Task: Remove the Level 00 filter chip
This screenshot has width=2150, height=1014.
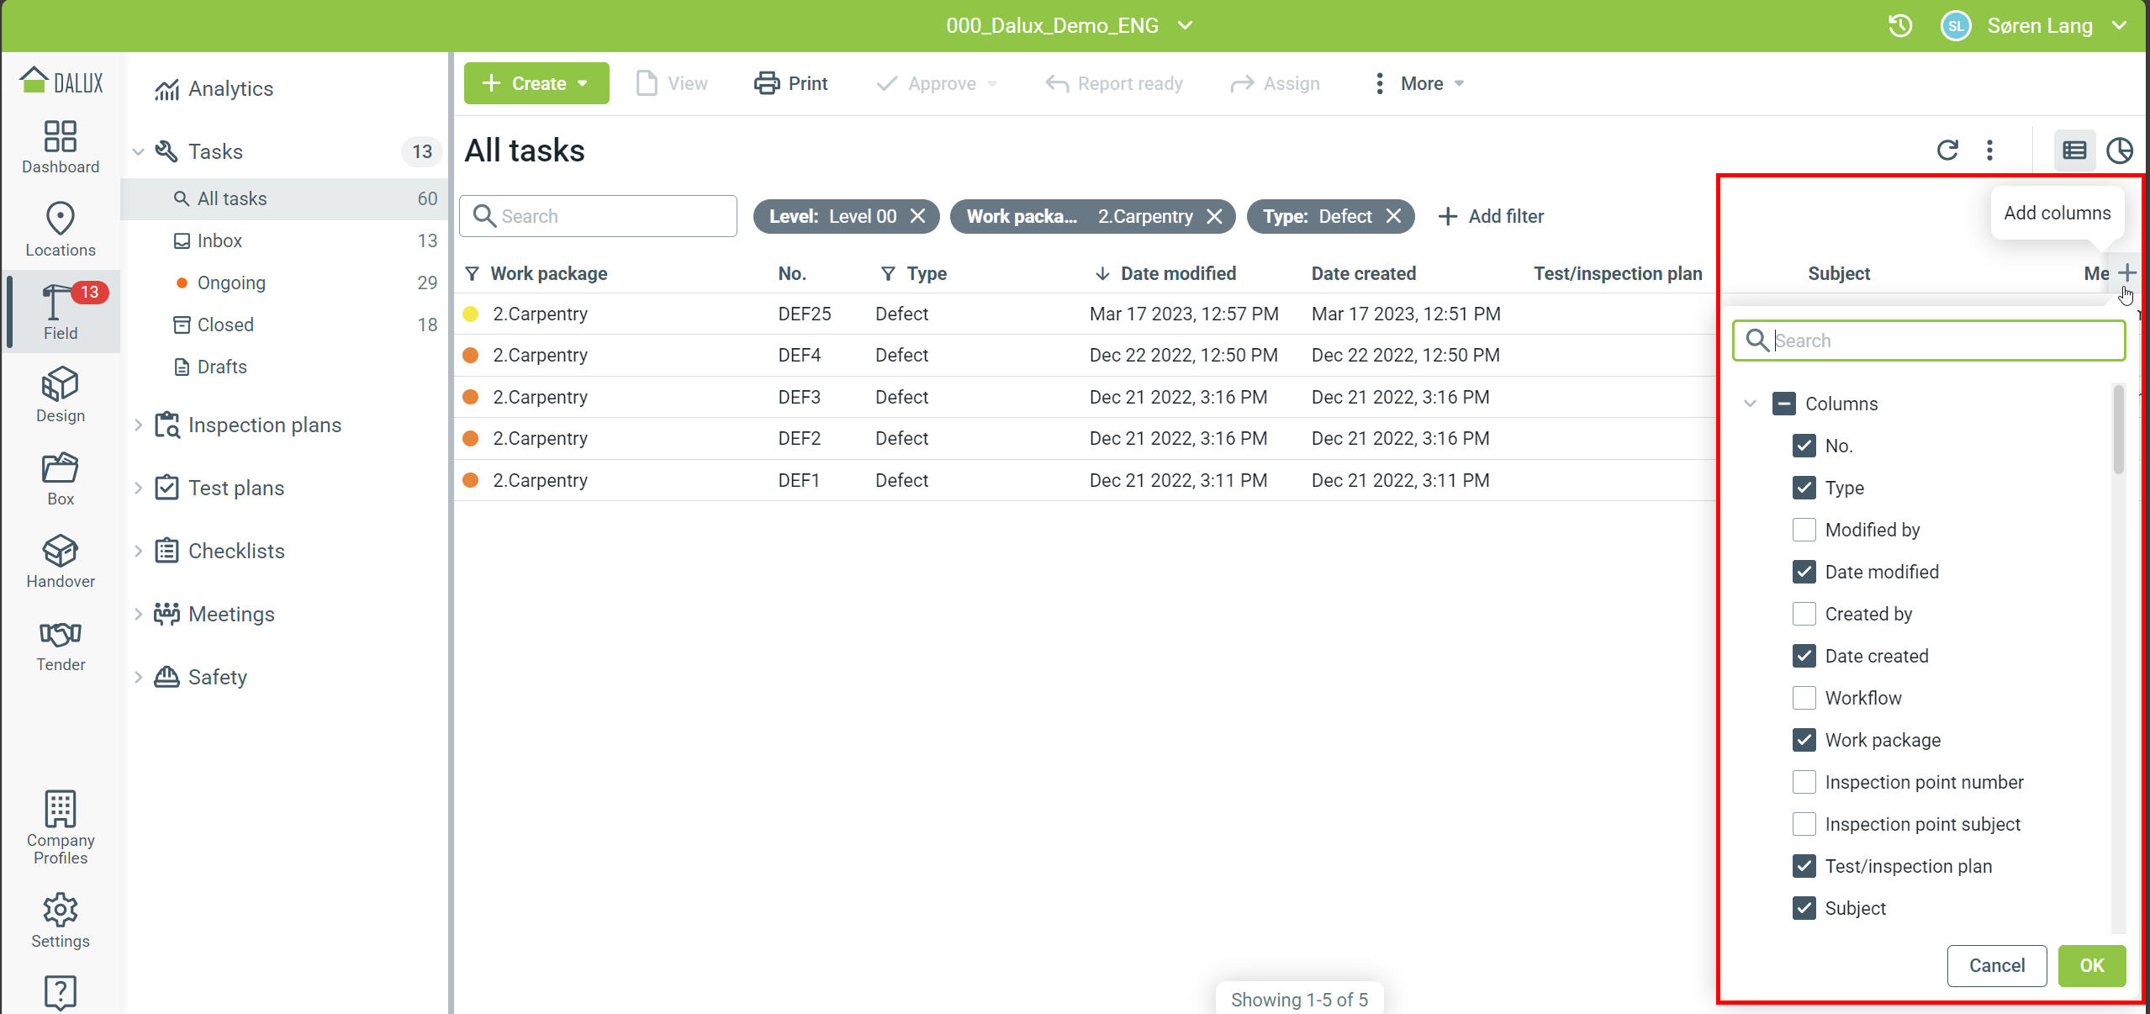Action: [x=918, y=216]
